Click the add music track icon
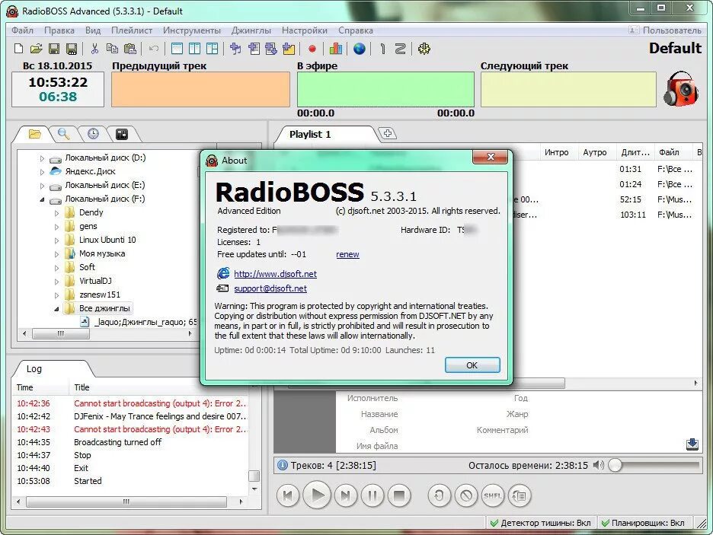The image size is (713, 535). tap(235, 49)
